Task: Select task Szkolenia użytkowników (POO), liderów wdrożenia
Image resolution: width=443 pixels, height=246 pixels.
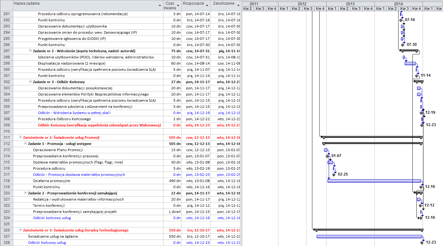Action: click(x=96, y=57)
